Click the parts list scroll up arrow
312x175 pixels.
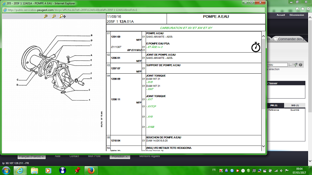pos(264,36)
